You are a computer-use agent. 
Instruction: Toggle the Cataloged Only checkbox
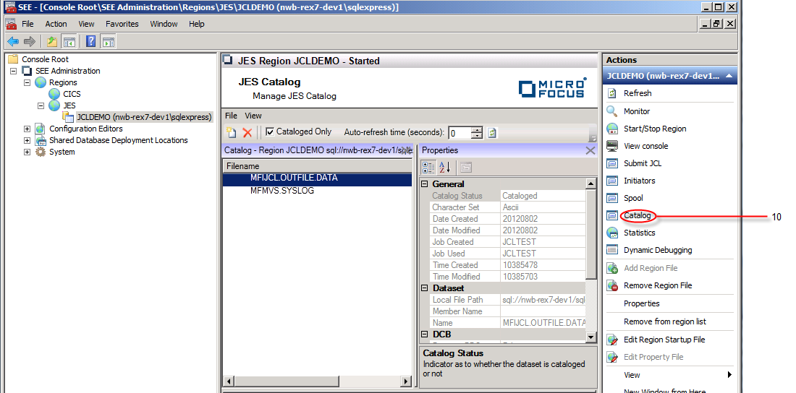(270, 131)
